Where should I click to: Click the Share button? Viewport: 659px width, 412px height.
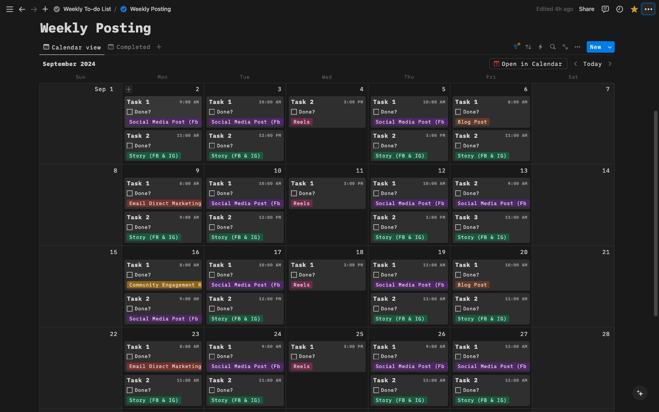point(586,9)
